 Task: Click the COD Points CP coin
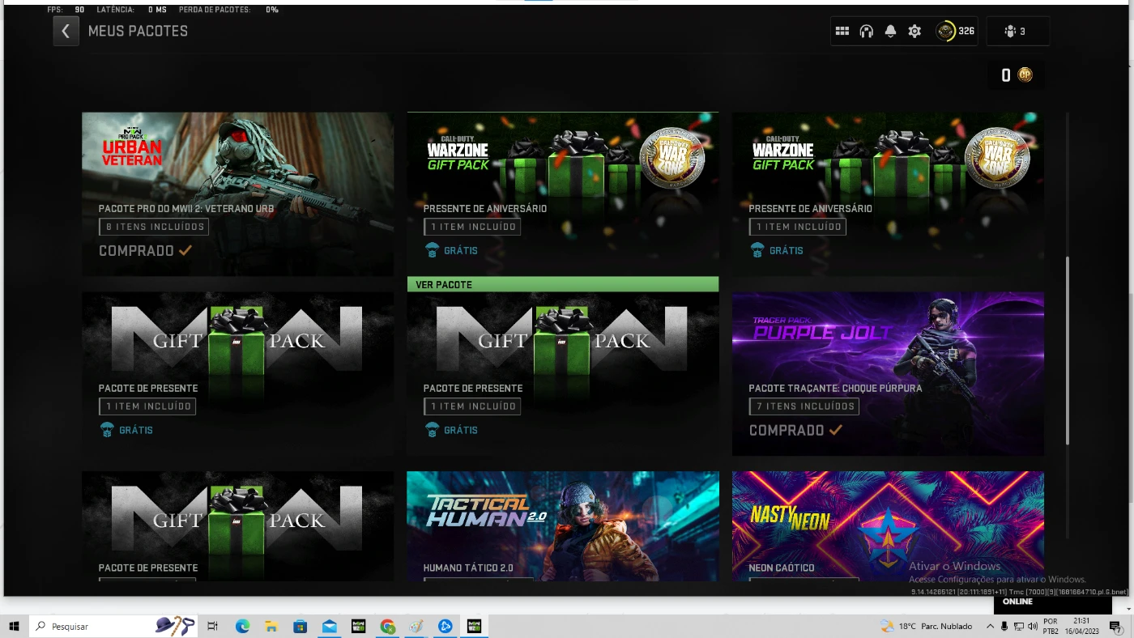coord(1025,75)
